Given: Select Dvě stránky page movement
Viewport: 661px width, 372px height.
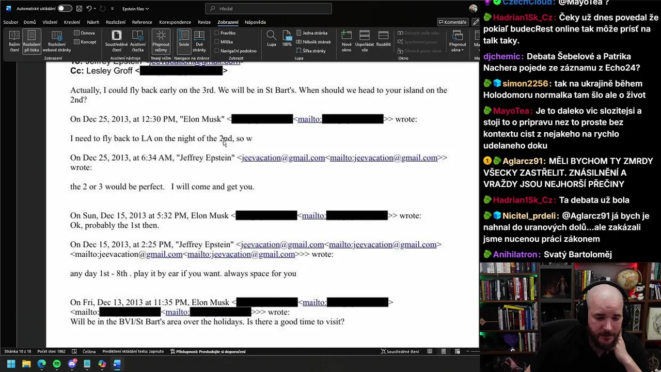Looking at the screenshot, I should coord(199,41).
